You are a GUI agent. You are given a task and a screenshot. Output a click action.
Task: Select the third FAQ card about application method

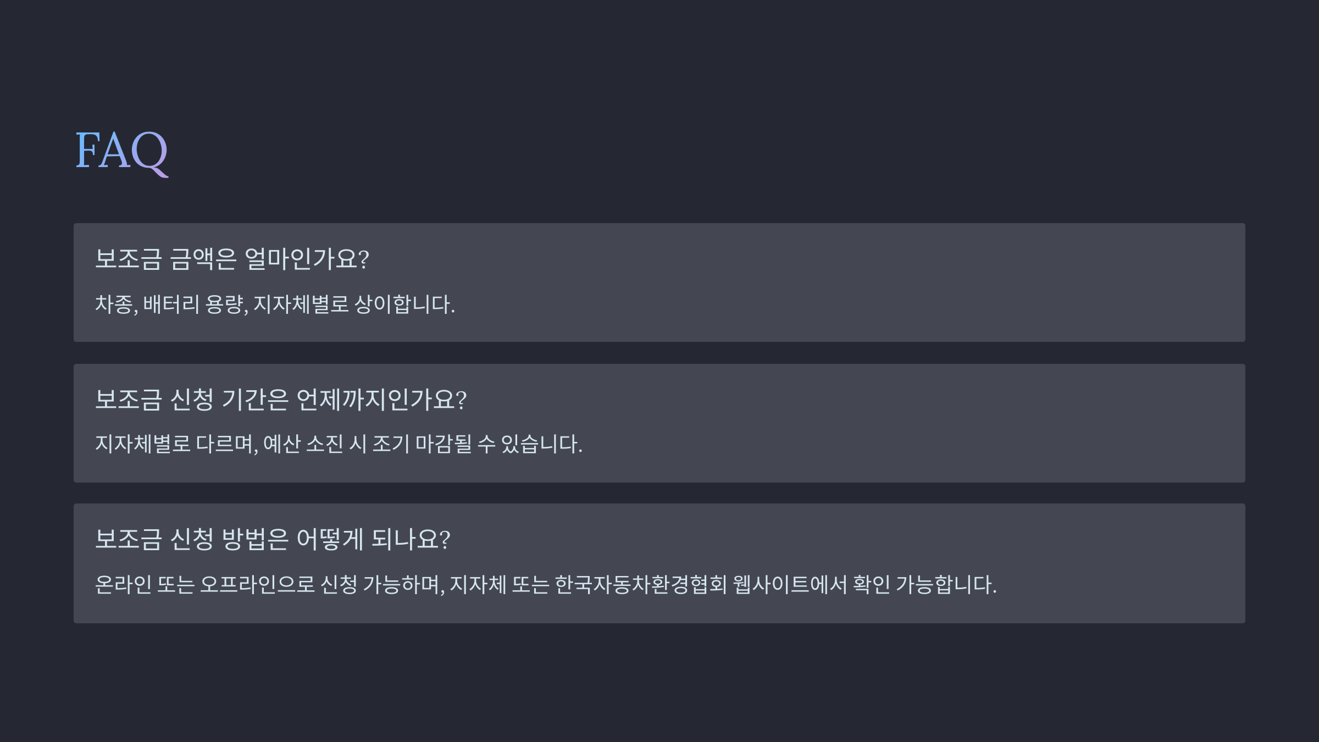pos(659,563)
